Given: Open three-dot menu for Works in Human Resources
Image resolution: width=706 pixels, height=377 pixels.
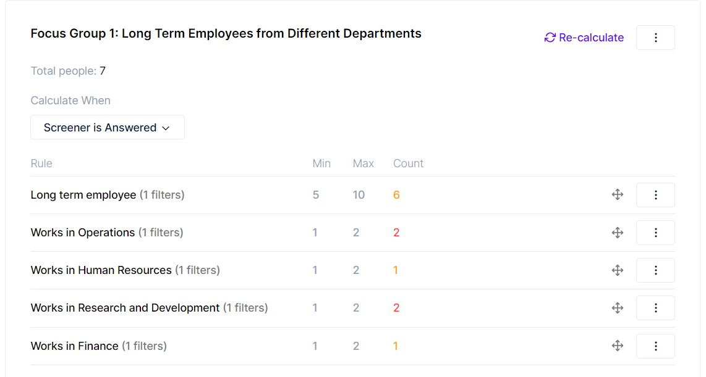Looking at the screenshot, I should [x=655, y=270].
